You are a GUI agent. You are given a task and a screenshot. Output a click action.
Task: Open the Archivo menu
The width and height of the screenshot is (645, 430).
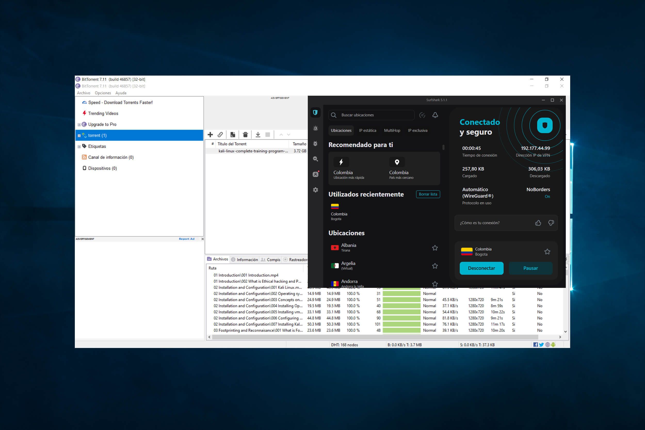pyautogui.click(x=84, y=93)
